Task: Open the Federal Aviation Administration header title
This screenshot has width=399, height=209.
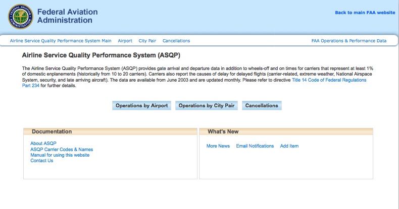Action: tap(68, 16)
